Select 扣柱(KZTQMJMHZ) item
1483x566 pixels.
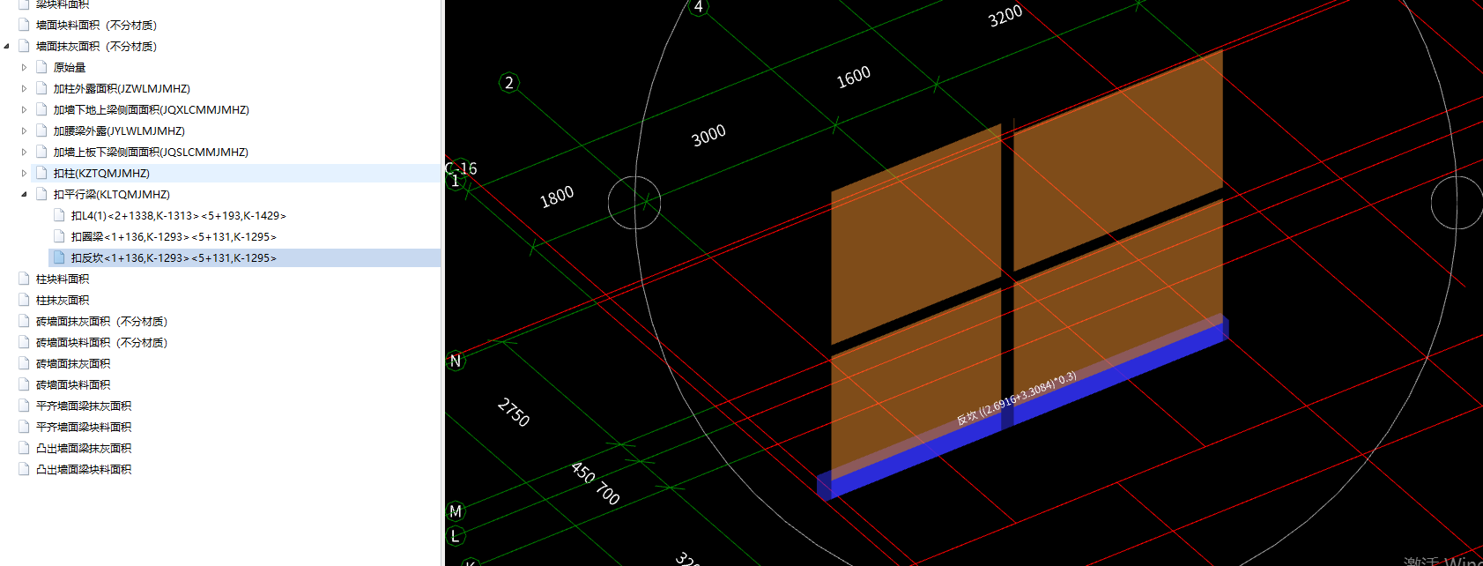pos(101,174)
